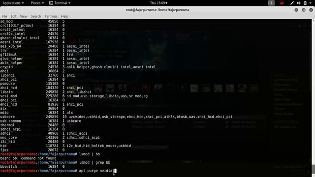The image size is (315, 177).
Task: Click 'bash: bb: command not found' line
Action: (28, 158)
